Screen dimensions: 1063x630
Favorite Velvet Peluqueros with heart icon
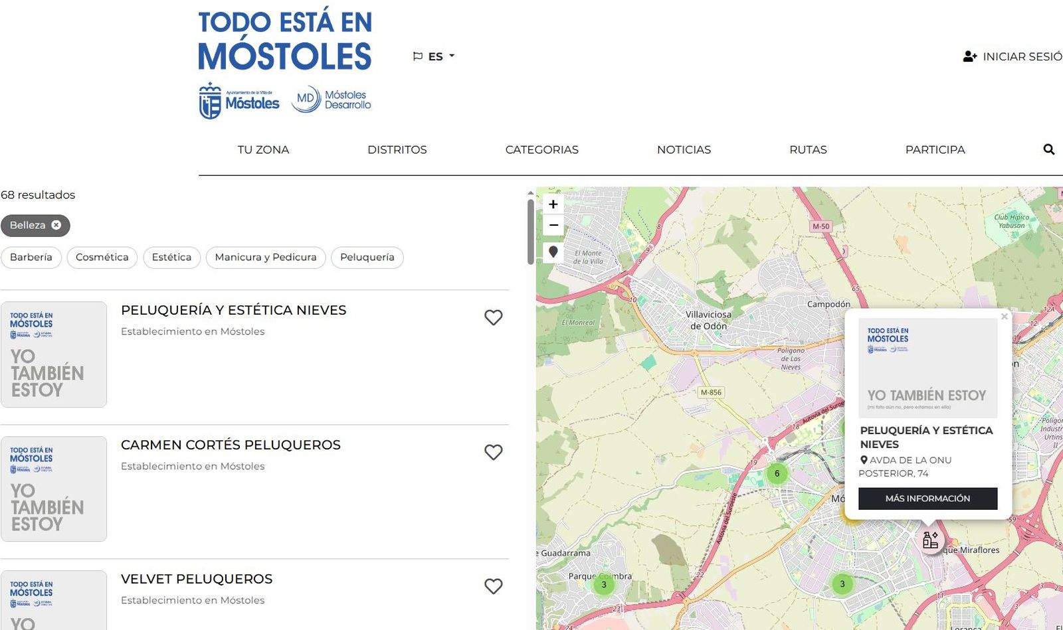point(493,586)
